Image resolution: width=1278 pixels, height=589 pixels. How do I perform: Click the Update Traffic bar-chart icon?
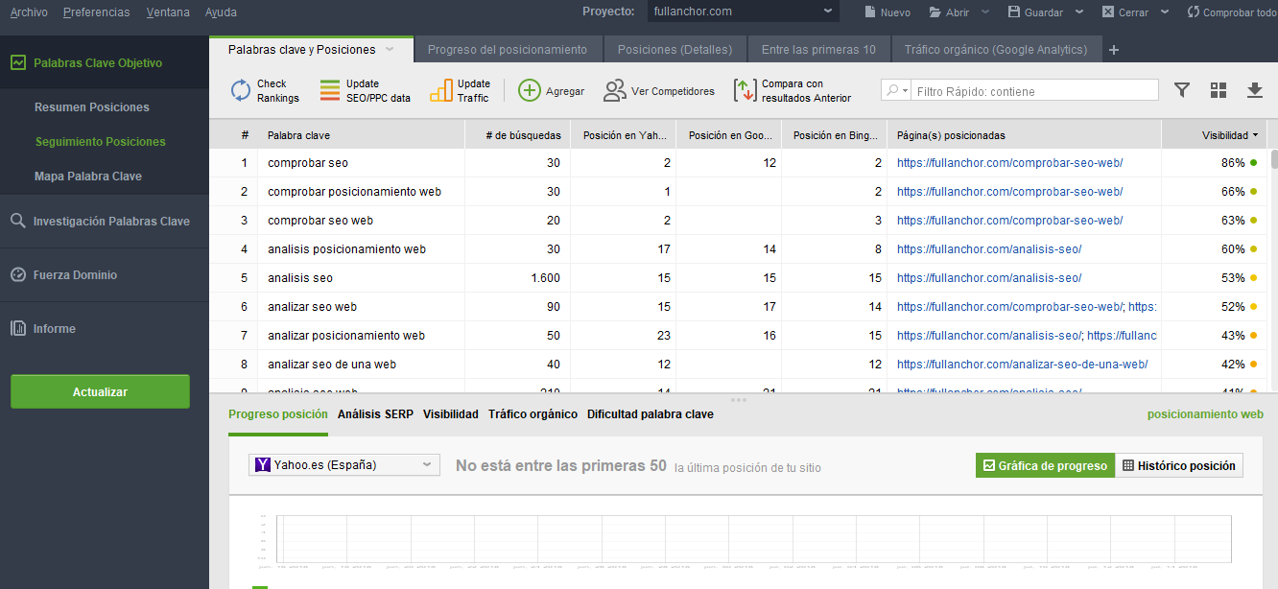440,90
